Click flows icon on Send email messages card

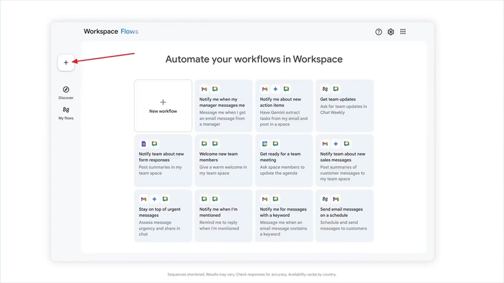(x=325, y=199)
